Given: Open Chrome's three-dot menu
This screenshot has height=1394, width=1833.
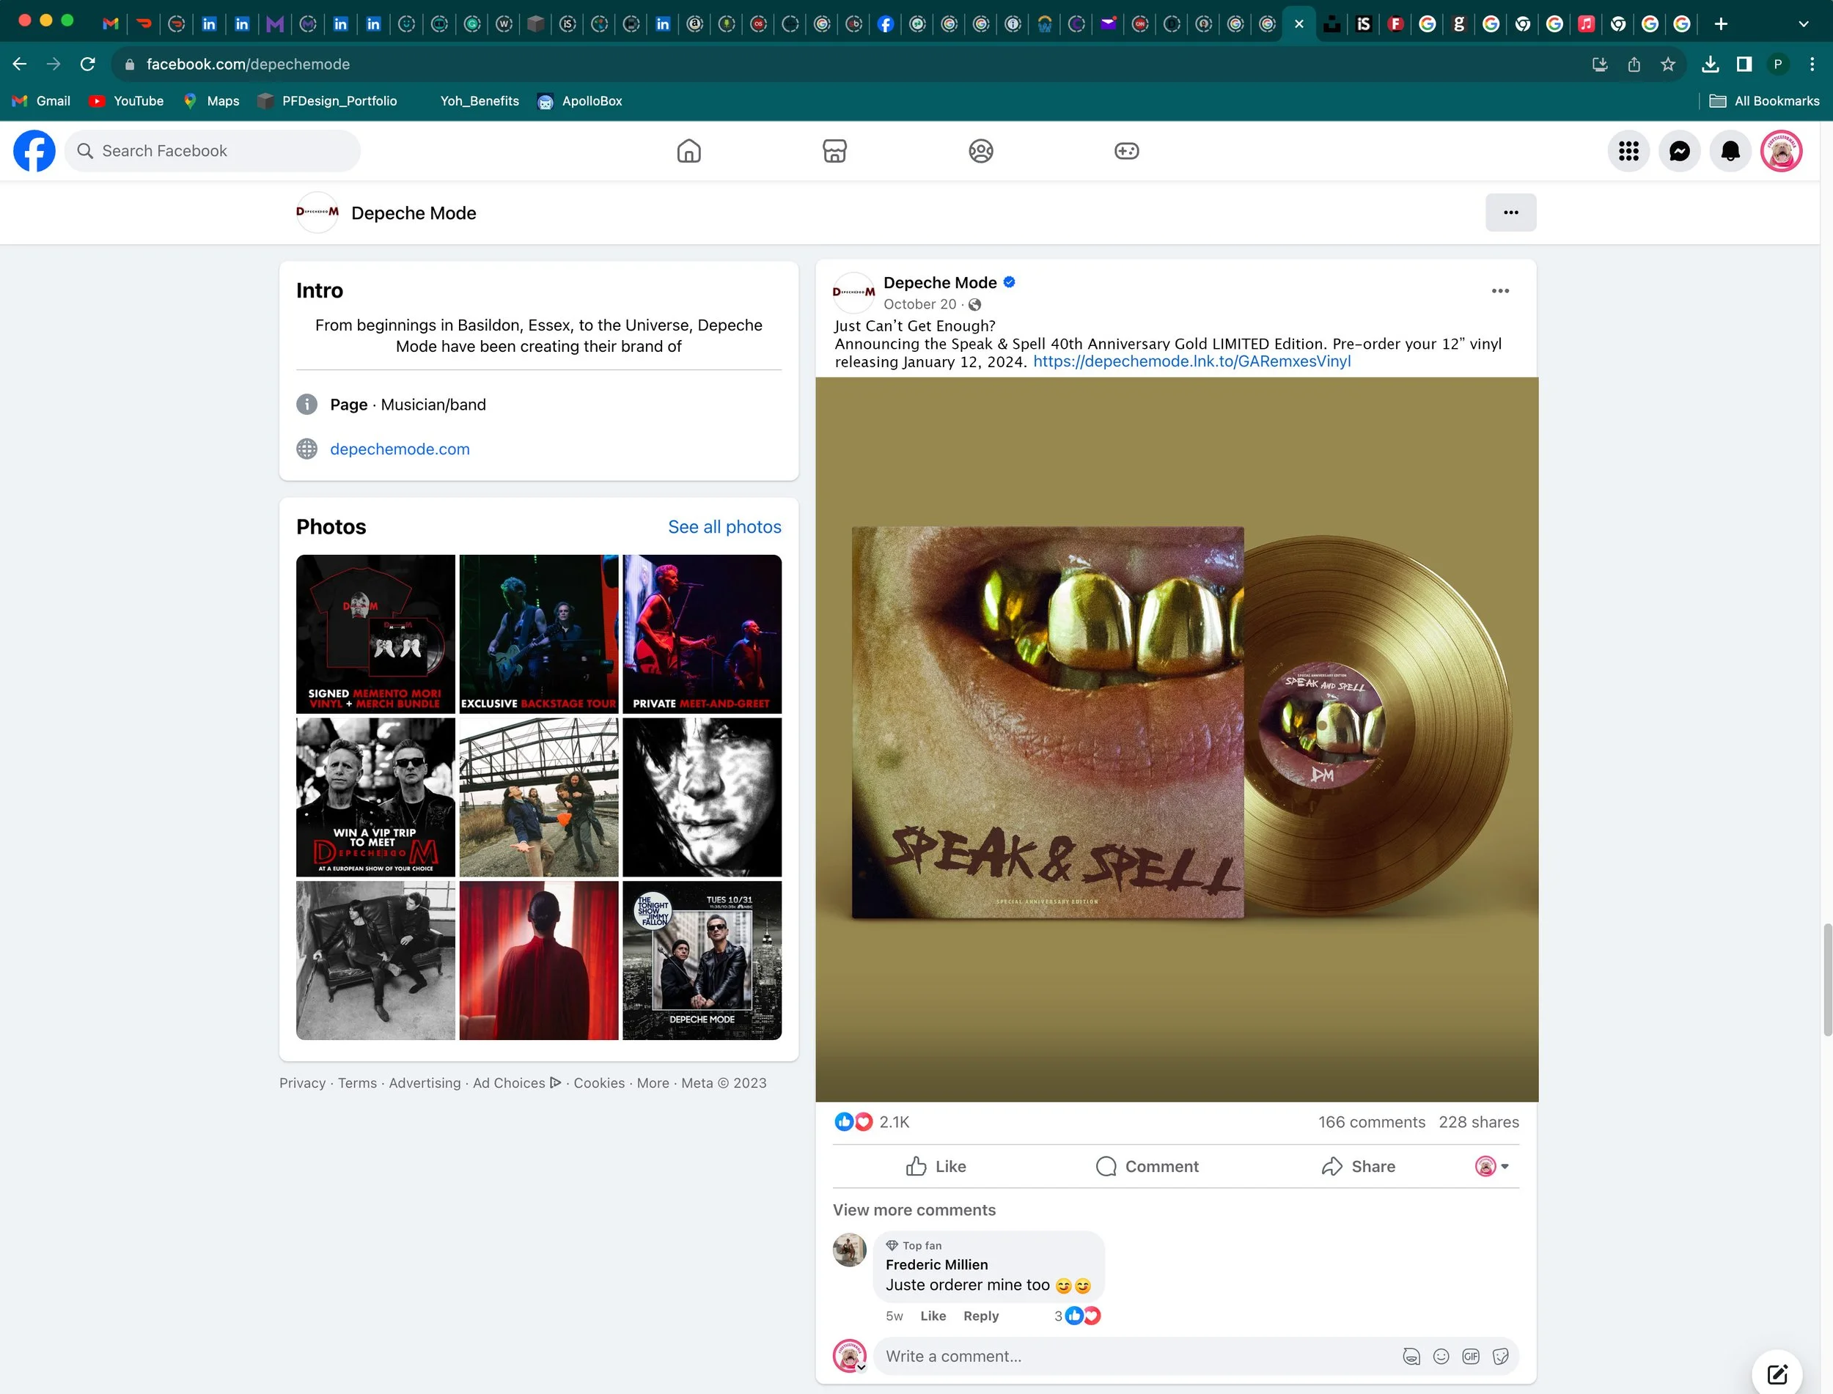Looking at the screenshot, I should click(x=1812, y=64).
